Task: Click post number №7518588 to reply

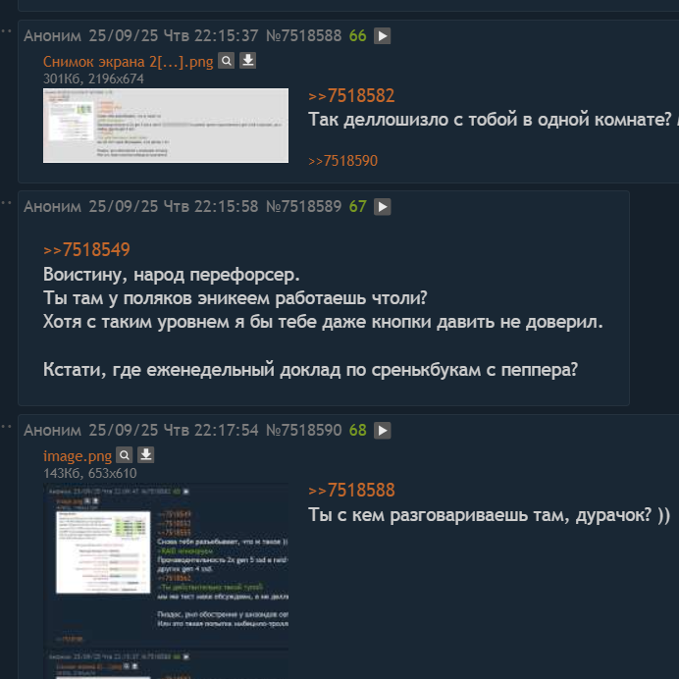Action: click(303, 36)
